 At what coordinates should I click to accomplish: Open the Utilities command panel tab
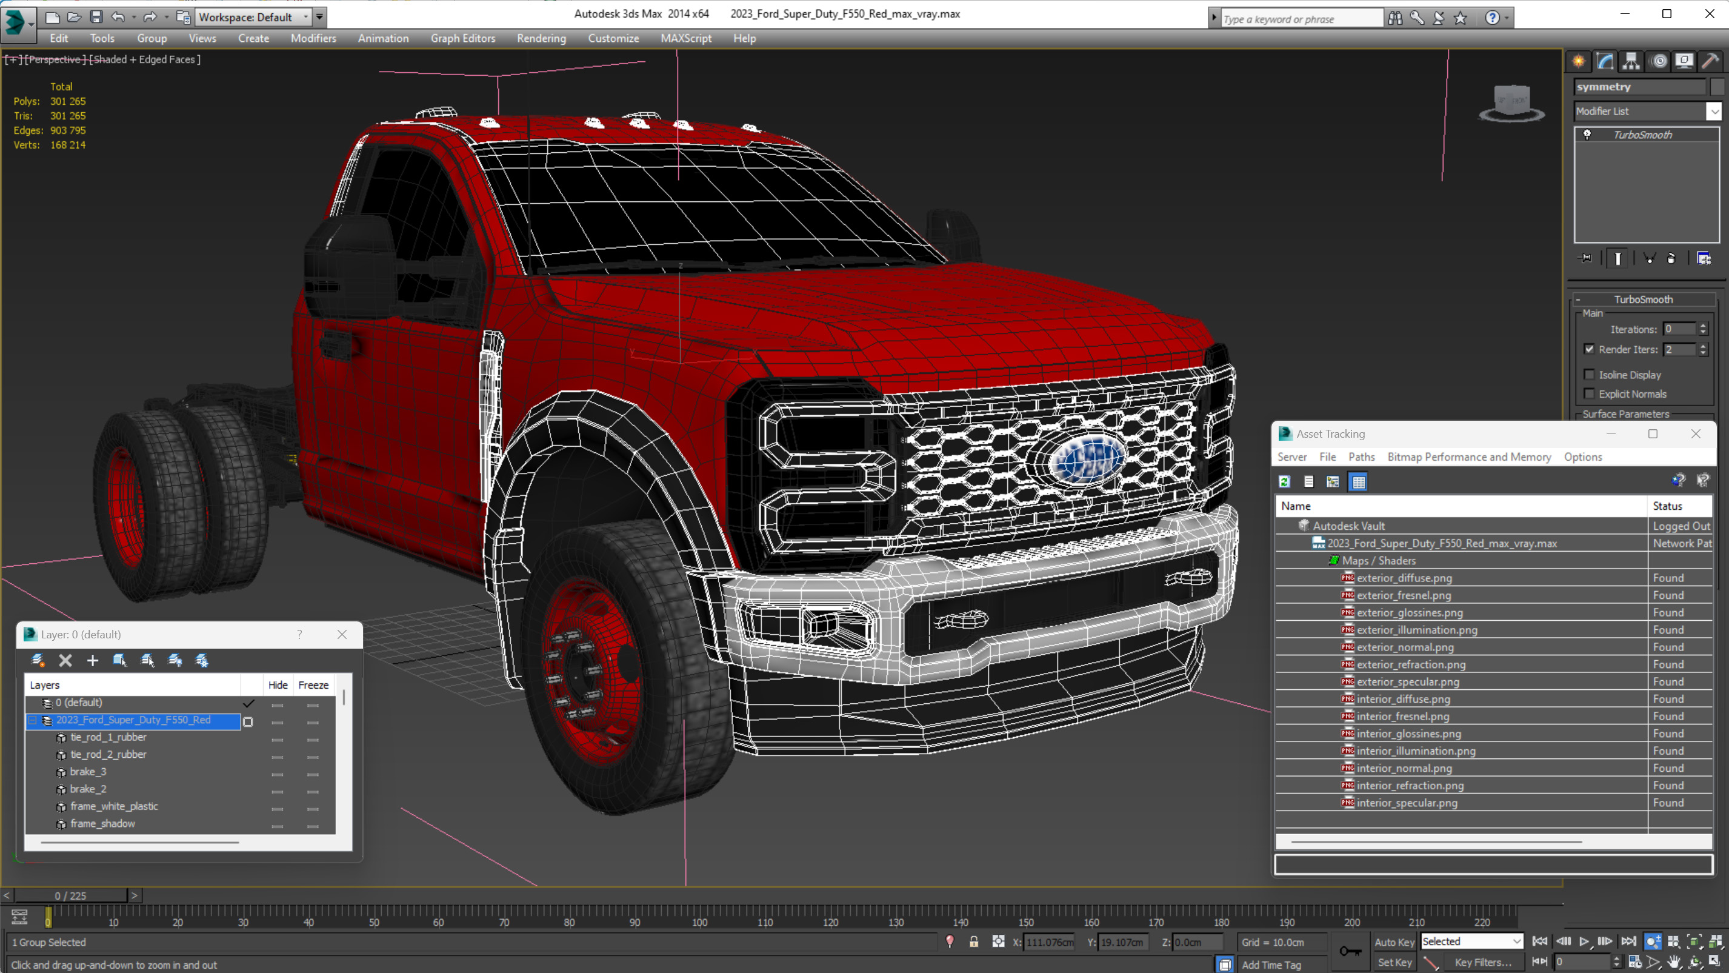pyautogui.click(x=1710, y=62)
